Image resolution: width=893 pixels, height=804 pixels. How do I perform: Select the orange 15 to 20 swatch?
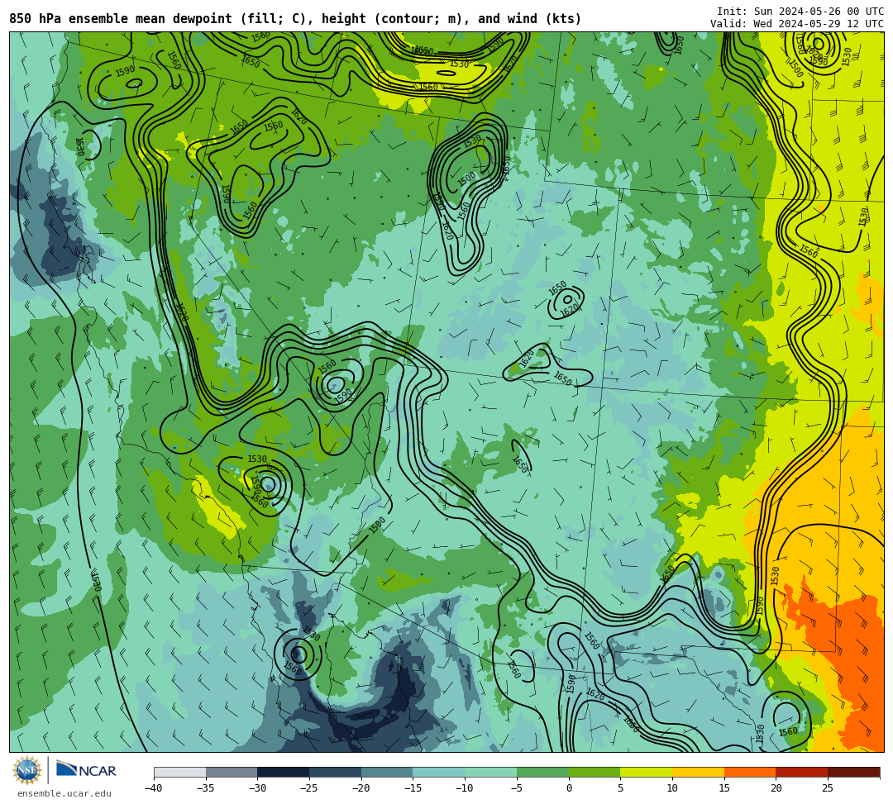750,772
